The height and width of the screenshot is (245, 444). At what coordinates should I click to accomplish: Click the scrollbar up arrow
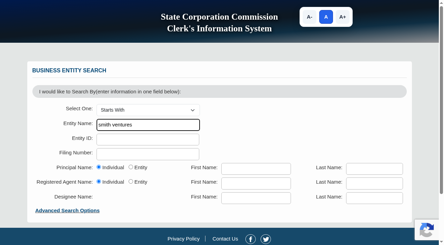click(x=441, y=2)
